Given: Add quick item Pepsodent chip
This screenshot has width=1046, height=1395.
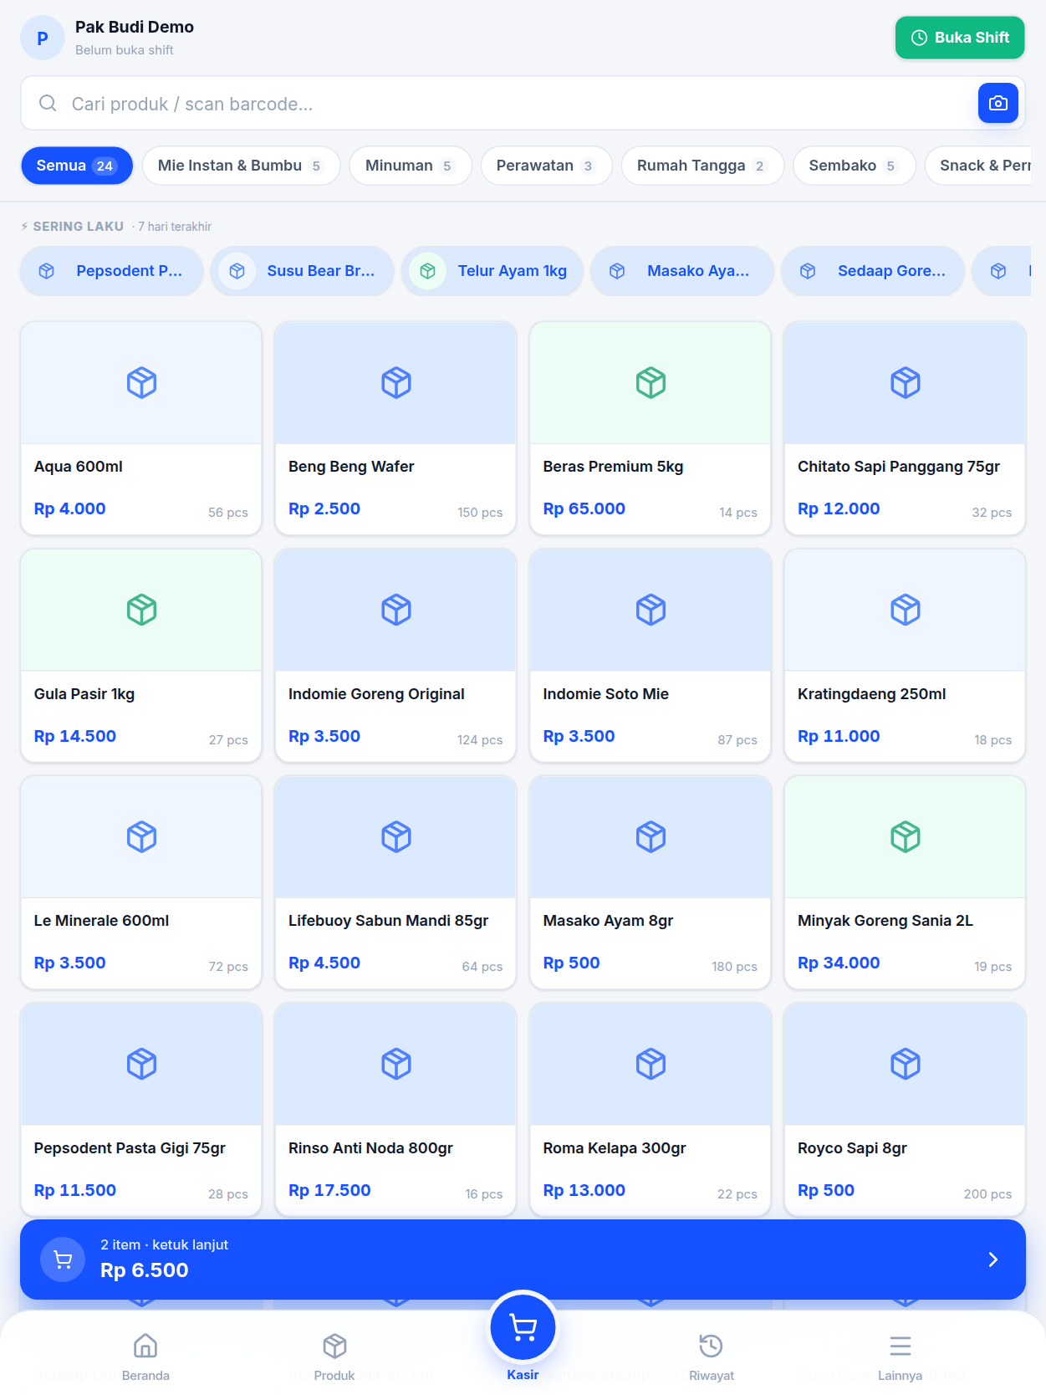Looking at the screenshot, I should [111, 271].
